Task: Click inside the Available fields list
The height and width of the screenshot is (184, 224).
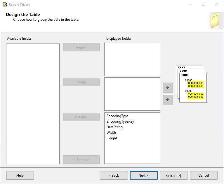Action: pos(33,104)
